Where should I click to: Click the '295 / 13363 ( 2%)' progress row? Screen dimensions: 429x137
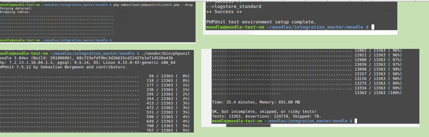click(95, 94)
